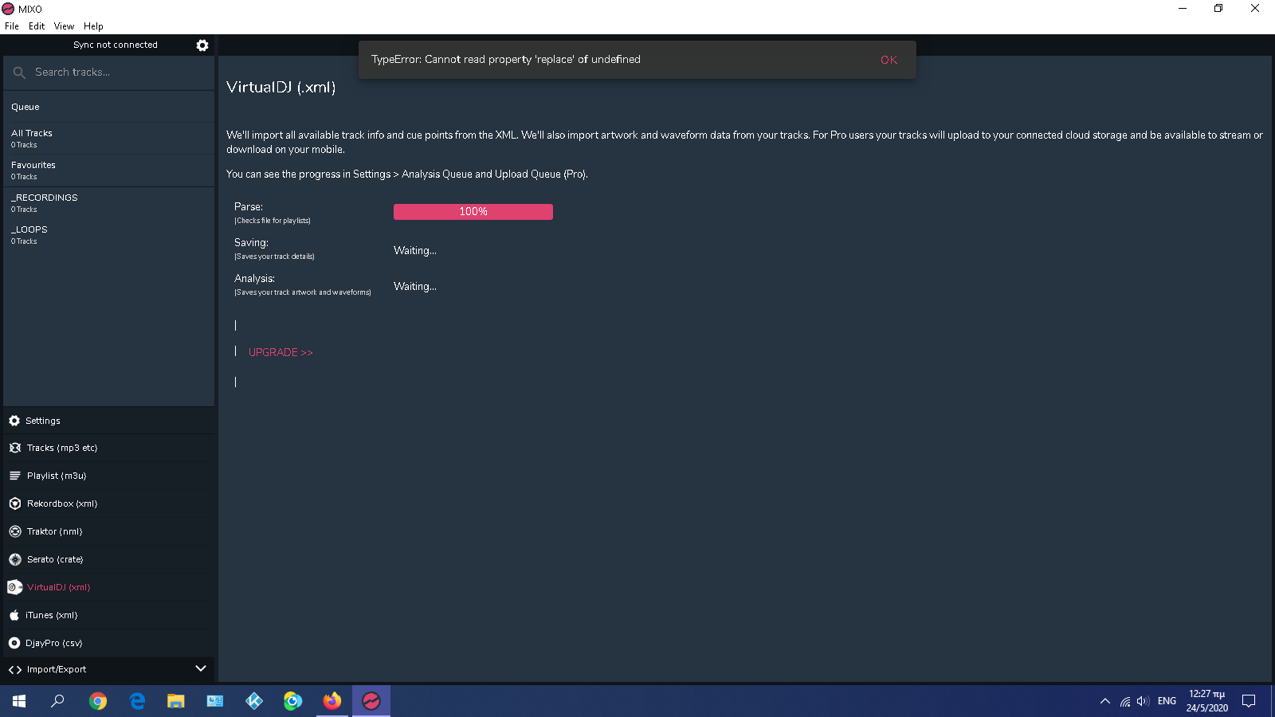Click the iTunes (xml) apple icon

coord(14,615)
